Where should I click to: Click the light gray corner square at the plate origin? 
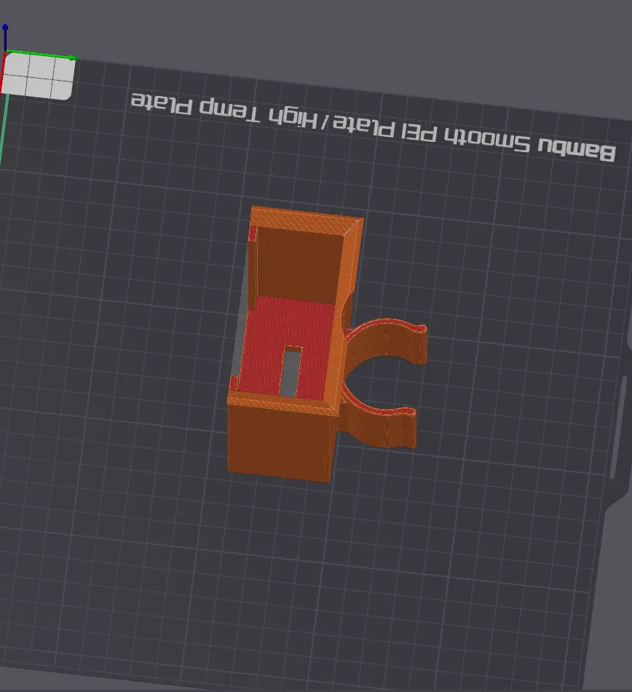(38, 76)
